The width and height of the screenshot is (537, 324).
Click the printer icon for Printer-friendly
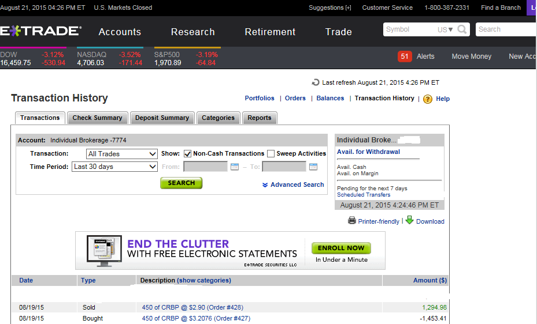click(352, 220)
